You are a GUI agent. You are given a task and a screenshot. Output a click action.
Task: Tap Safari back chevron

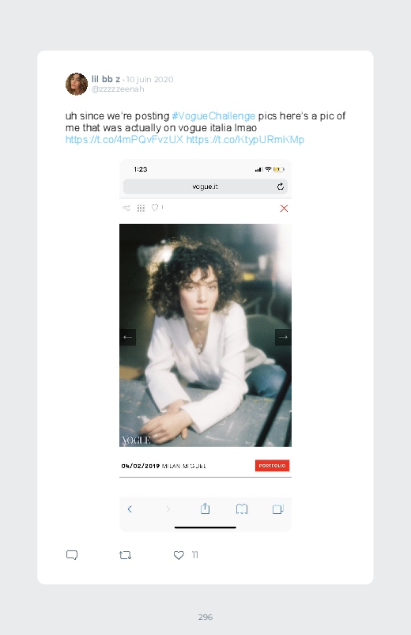coord(130,509)
